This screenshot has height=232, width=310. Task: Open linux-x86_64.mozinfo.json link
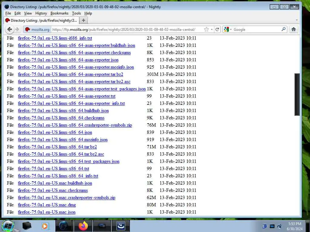pos(63,140)
